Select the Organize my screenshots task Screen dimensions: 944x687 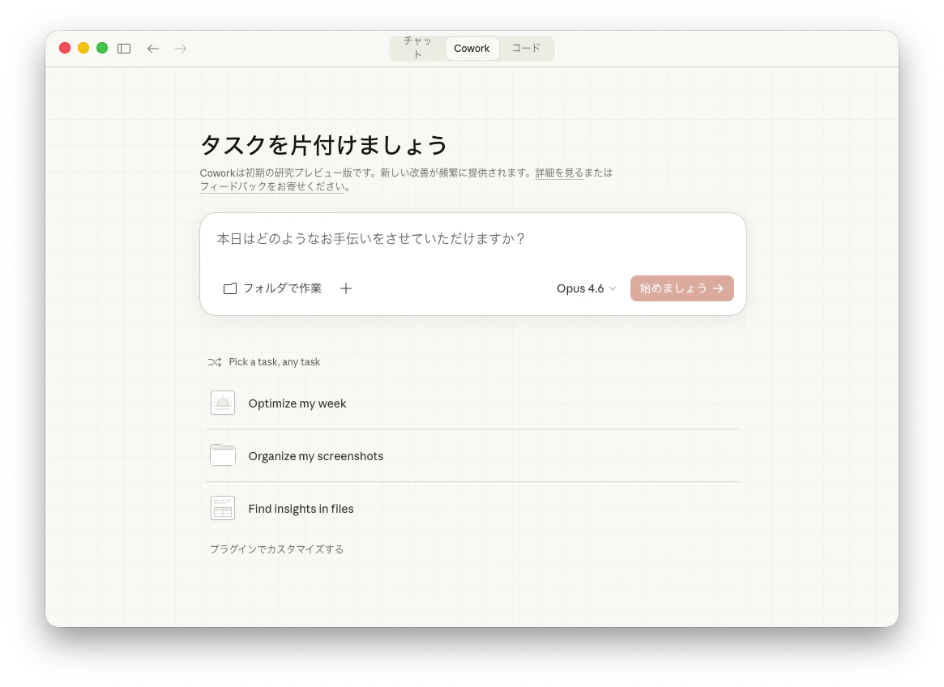[472, 456]
